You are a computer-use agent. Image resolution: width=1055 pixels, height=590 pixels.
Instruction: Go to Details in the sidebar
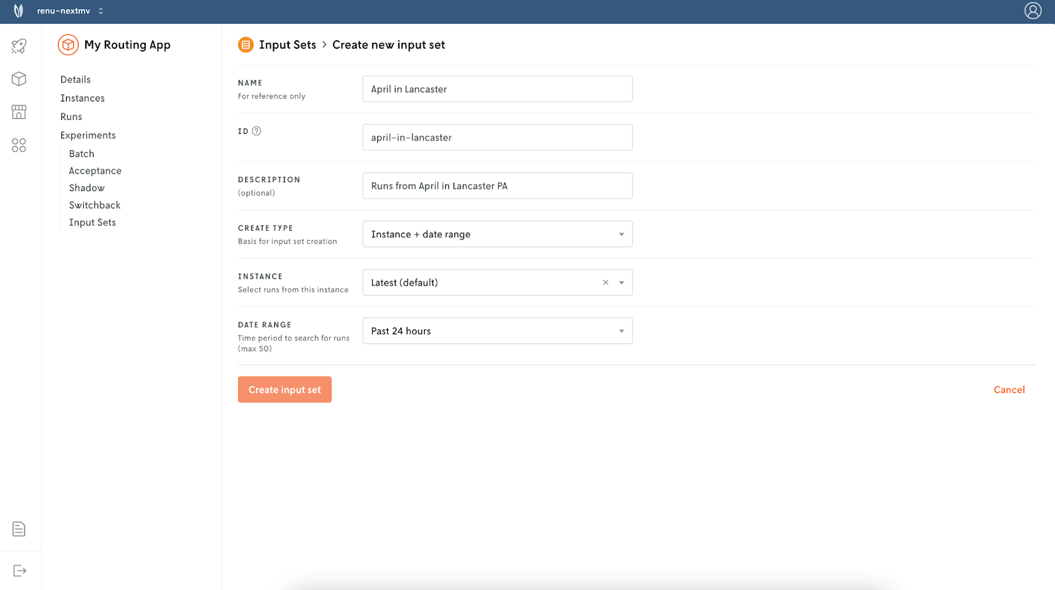click(76, 80)
